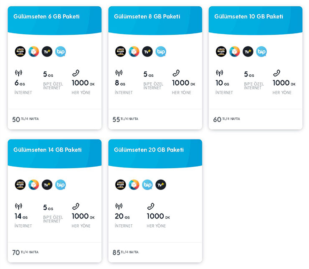Screen dimensions: 309x269
Task: Open Gülümseten 8 GB Paketi header
Action: (147, 16)
